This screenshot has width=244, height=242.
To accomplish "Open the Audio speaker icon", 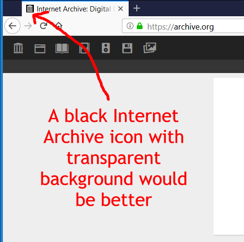I will tap(106, 48).
